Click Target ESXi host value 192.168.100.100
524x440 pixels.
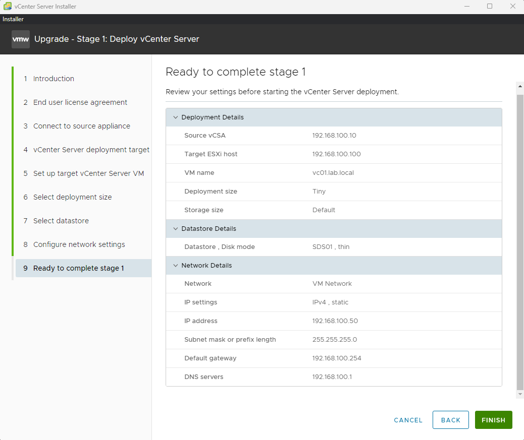337,154
